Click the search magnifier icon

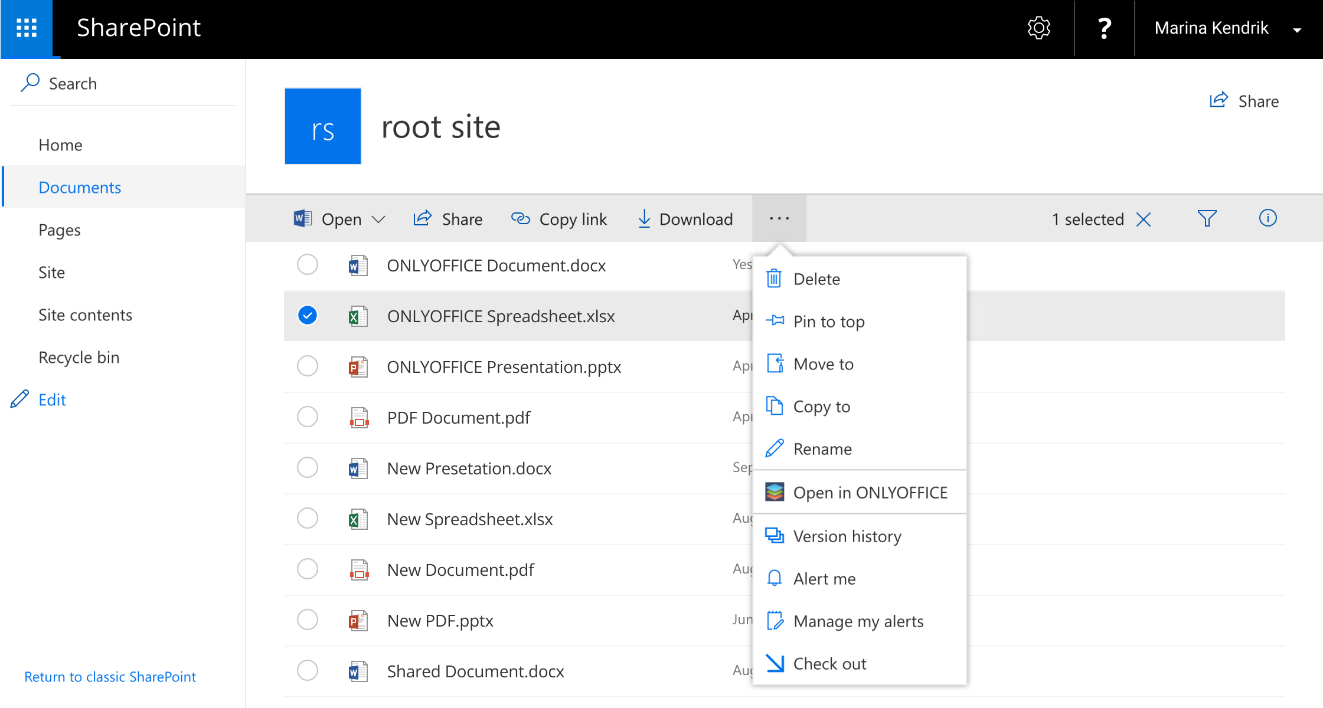pos(30,83)
